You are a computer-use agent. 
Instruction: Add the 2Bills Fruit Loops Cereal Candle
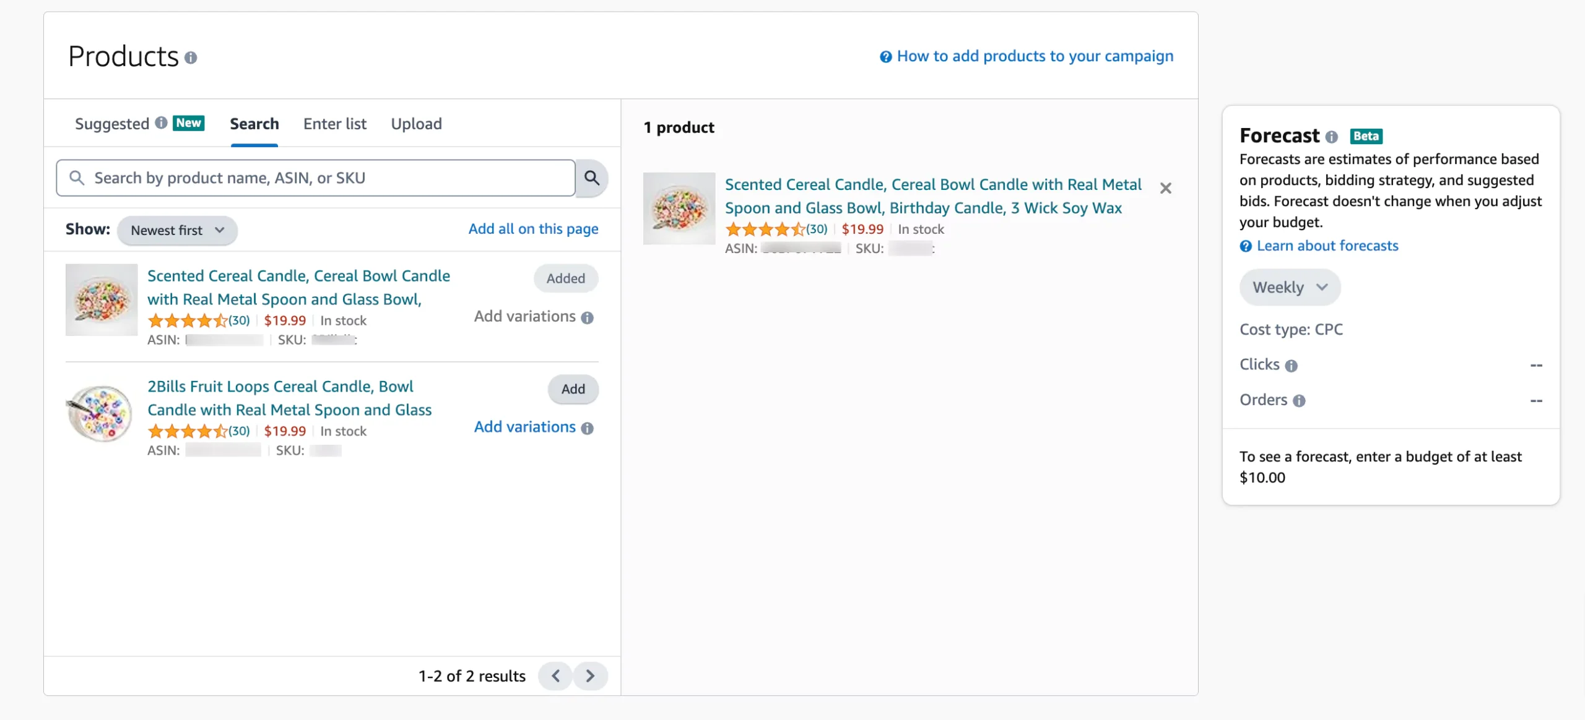click(573, 389)
